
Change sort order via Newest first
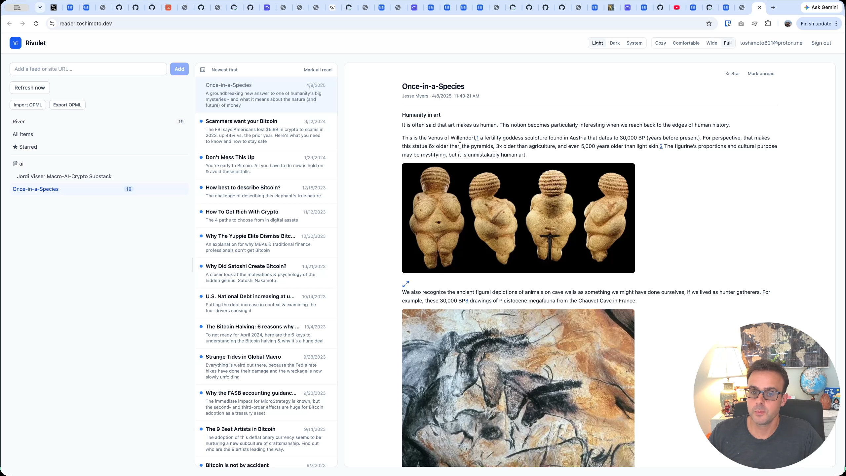point(224,70)
